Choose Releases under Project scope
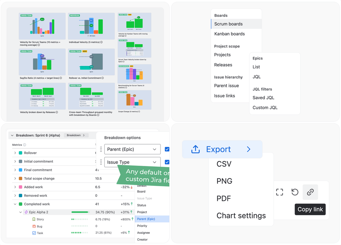This screenshot has height=245, width=341. click(x=223, y=65)
